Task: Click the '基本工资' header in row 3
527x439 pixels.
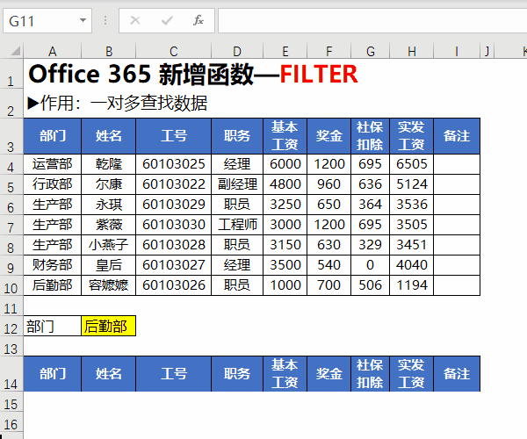Action: pyautogui.click(x=285, y=136)
